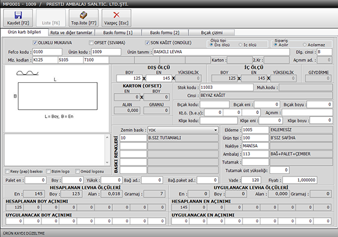Open Rota ve diğer tanımlar tab
338x237 pixels.
click(x=71, y=33)
